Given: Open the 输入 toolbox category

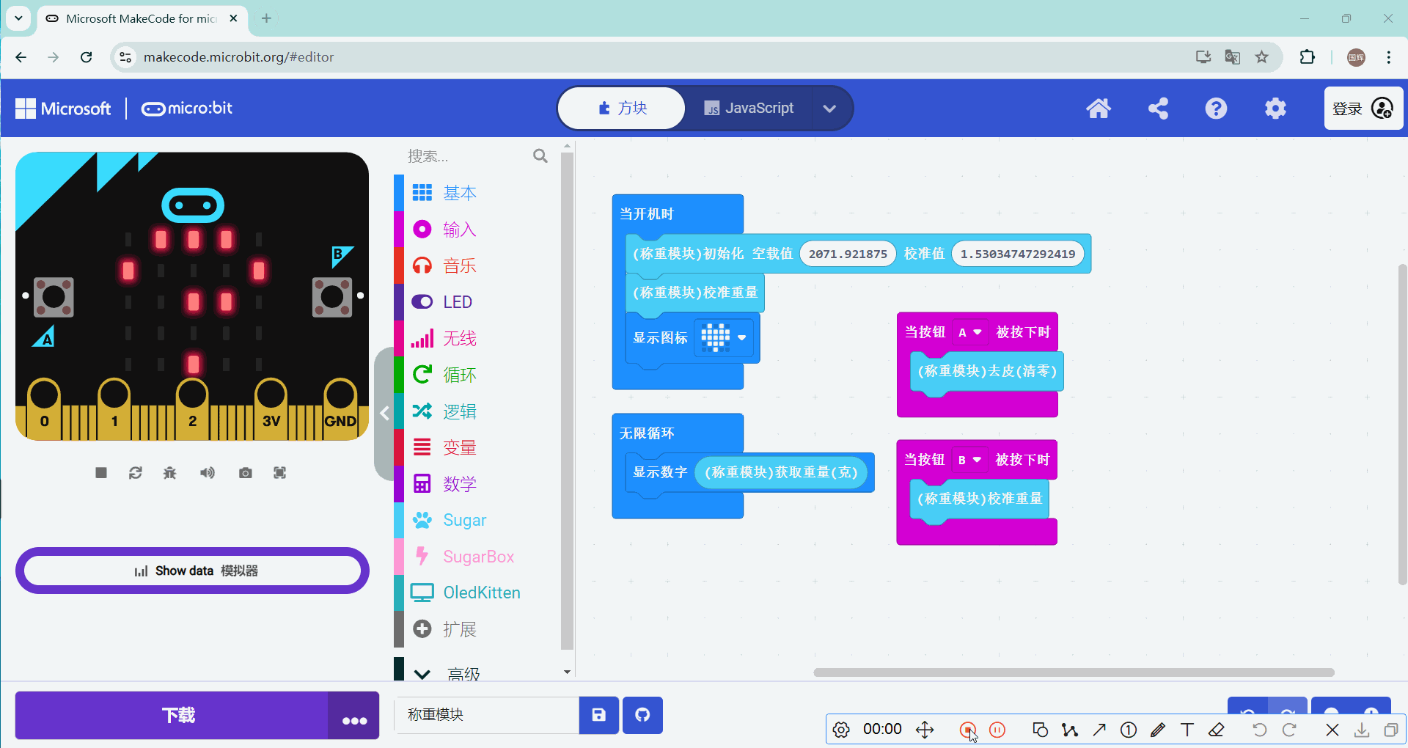Looking at the screenshot, I should [x=477, y=230].
